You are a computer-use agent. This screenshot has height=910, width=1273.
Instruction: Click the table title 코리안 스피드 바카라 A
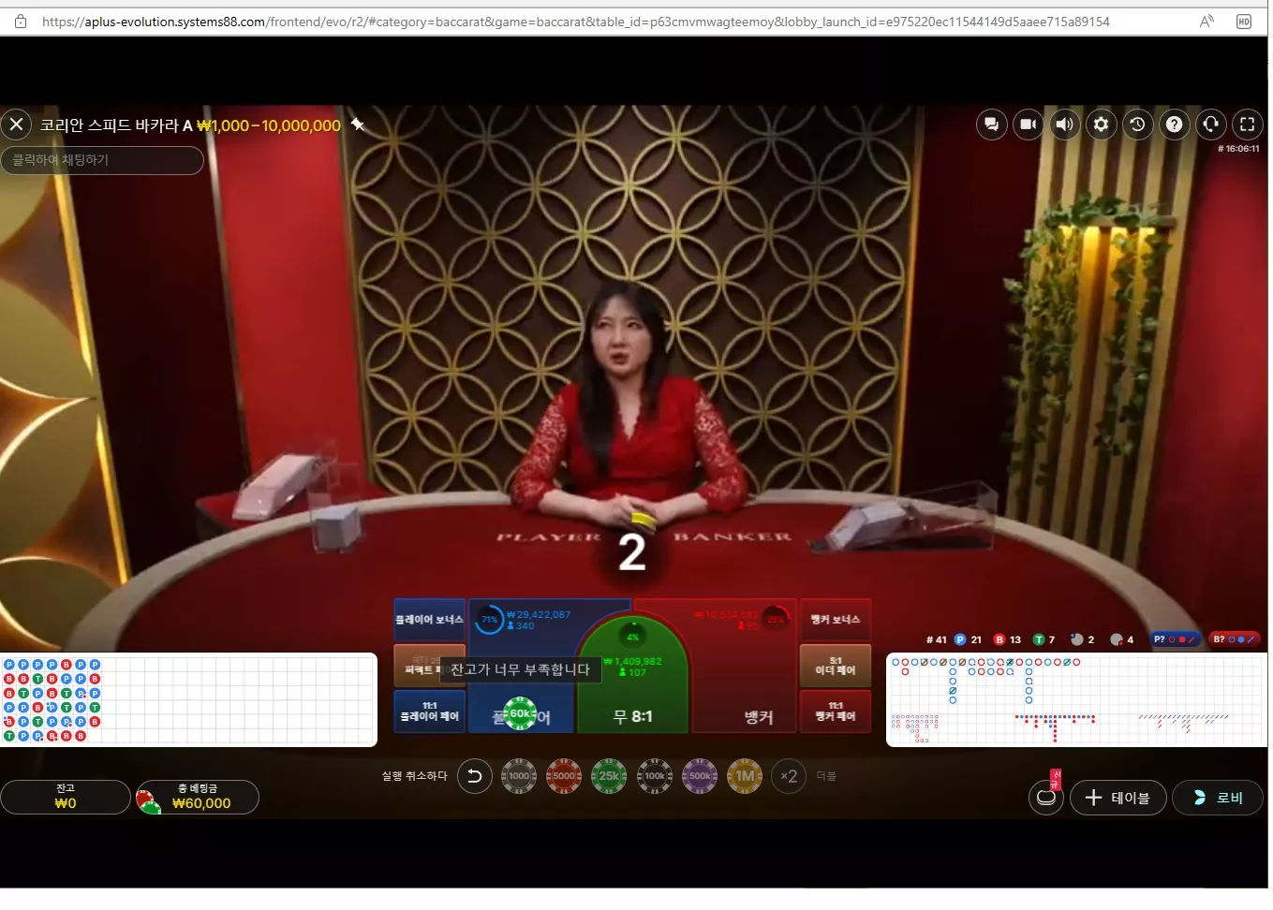tap(116, 125)
